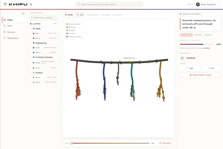Click the Consolidated legend entry
The width and height of the screenshot is (223, 149).
[x=73, y=24]
